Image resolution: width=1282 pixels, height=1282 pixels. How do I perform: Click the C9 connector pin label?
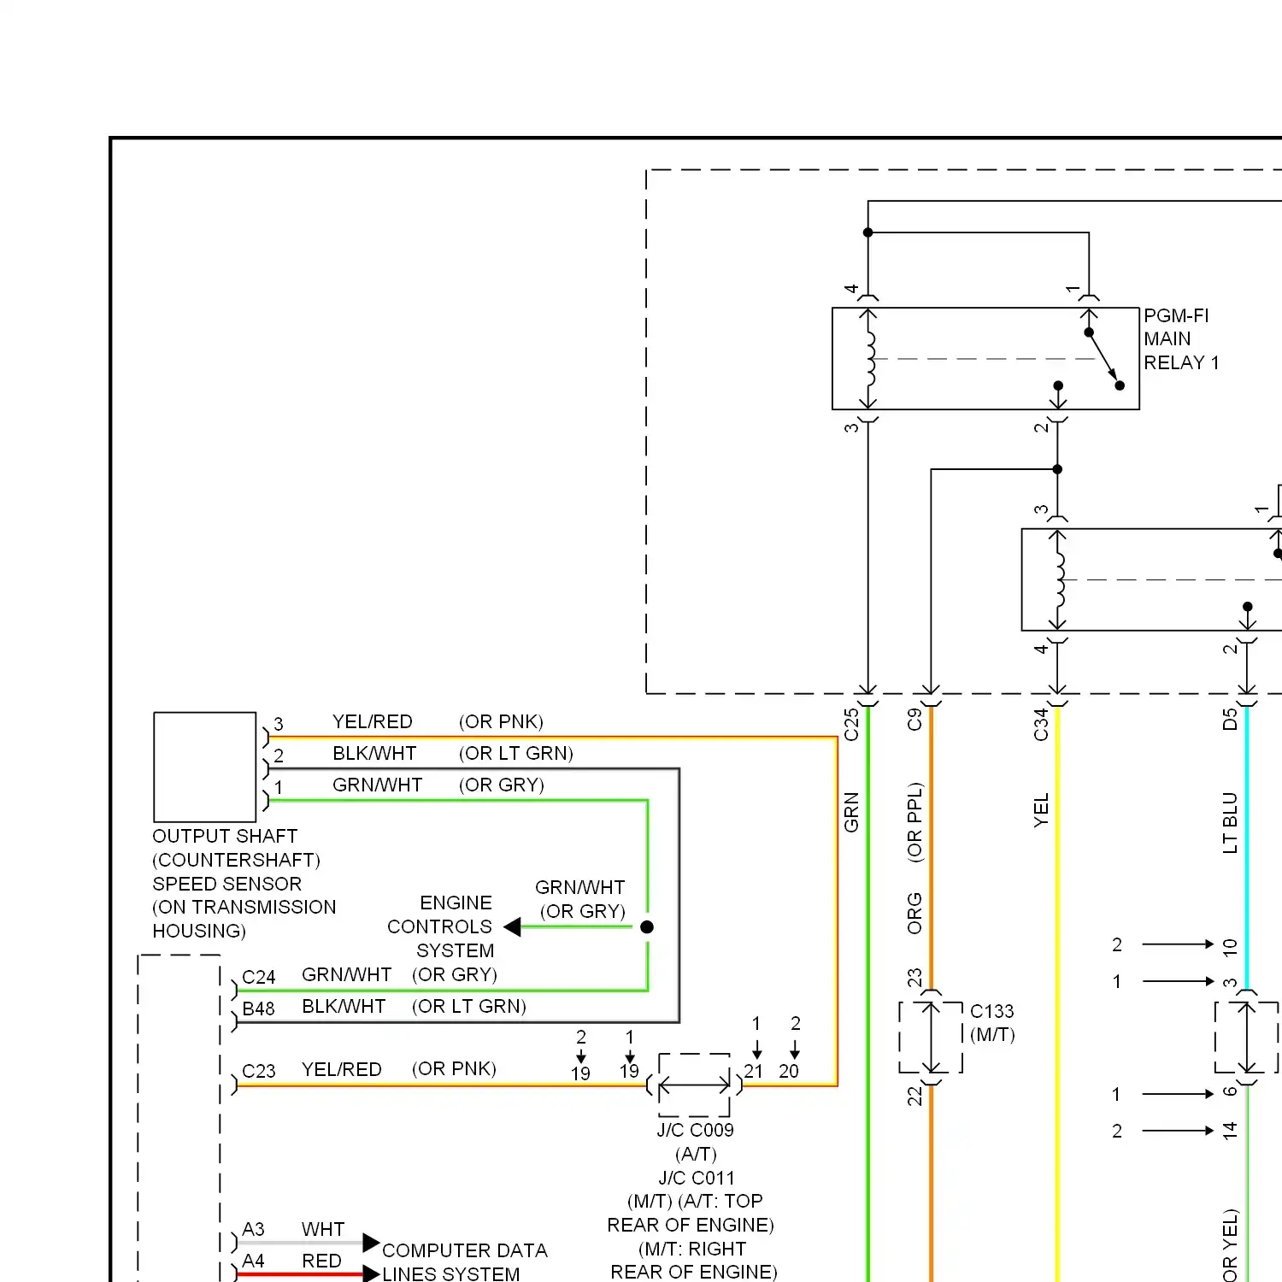pyautogui.click(x=914, y=720)
